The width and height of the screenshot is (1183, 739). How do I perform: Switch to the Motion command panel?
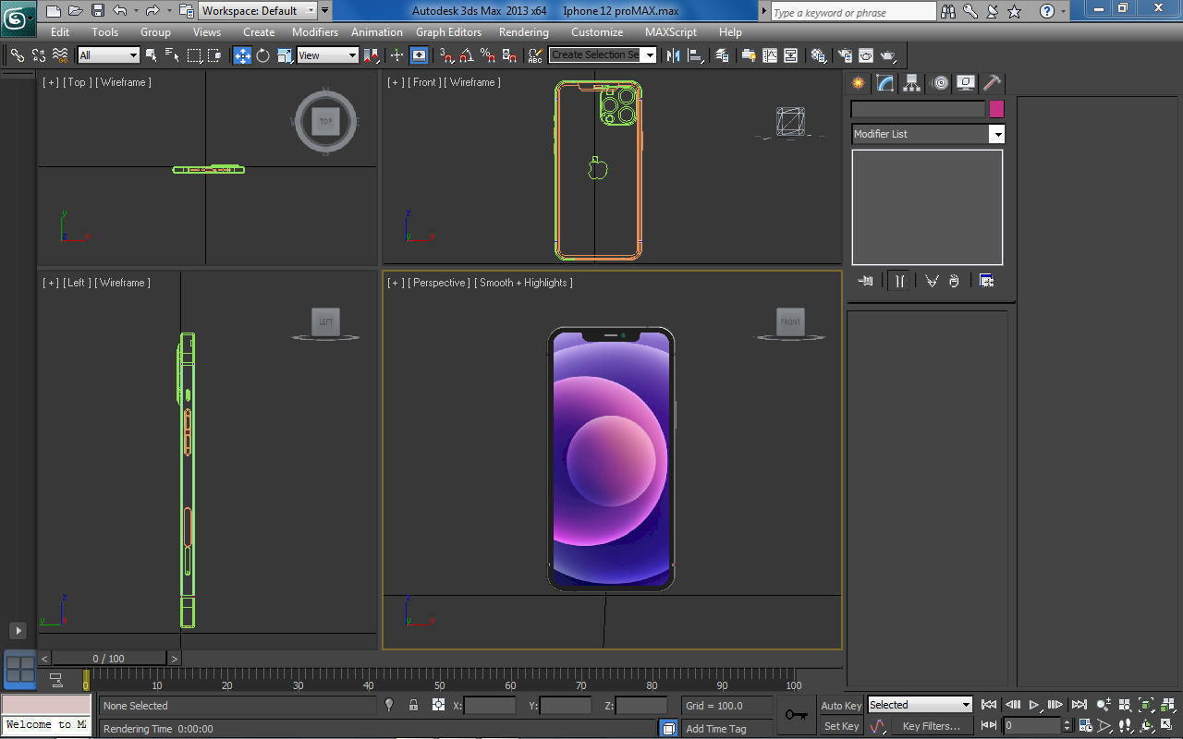tap(940, 83)
